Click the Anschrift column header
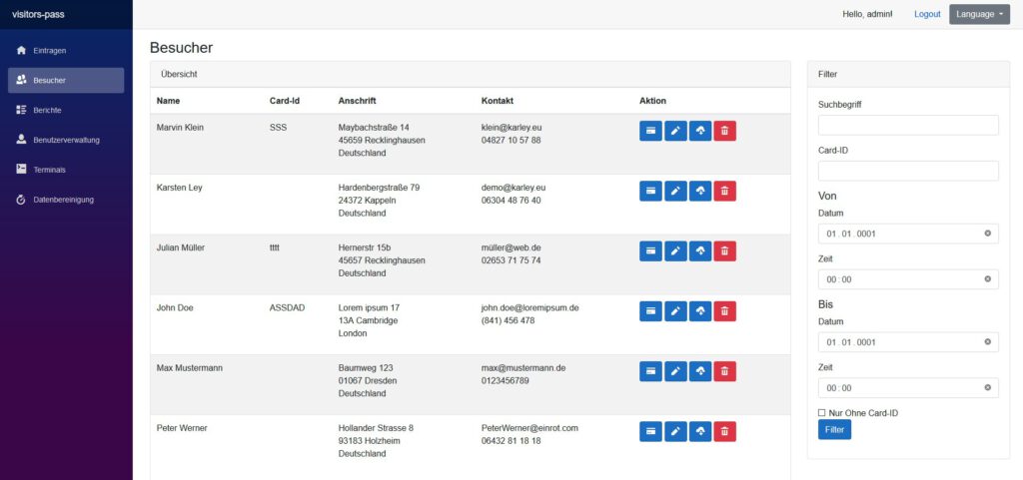Screen dimensions: 1023x480 point(357,101)
